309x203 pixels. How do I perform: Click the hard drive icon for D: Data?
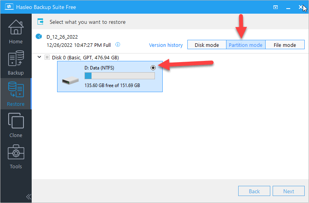70,81
